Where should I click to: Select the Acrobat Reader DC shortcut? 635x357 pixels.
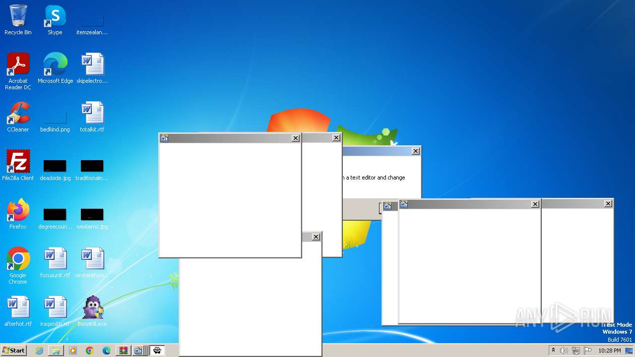click(x=18, y=71)
